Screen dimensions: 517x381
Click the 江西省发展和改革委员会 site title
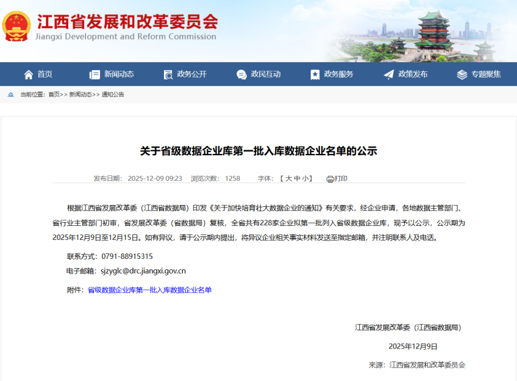click(x=127, y=23)
